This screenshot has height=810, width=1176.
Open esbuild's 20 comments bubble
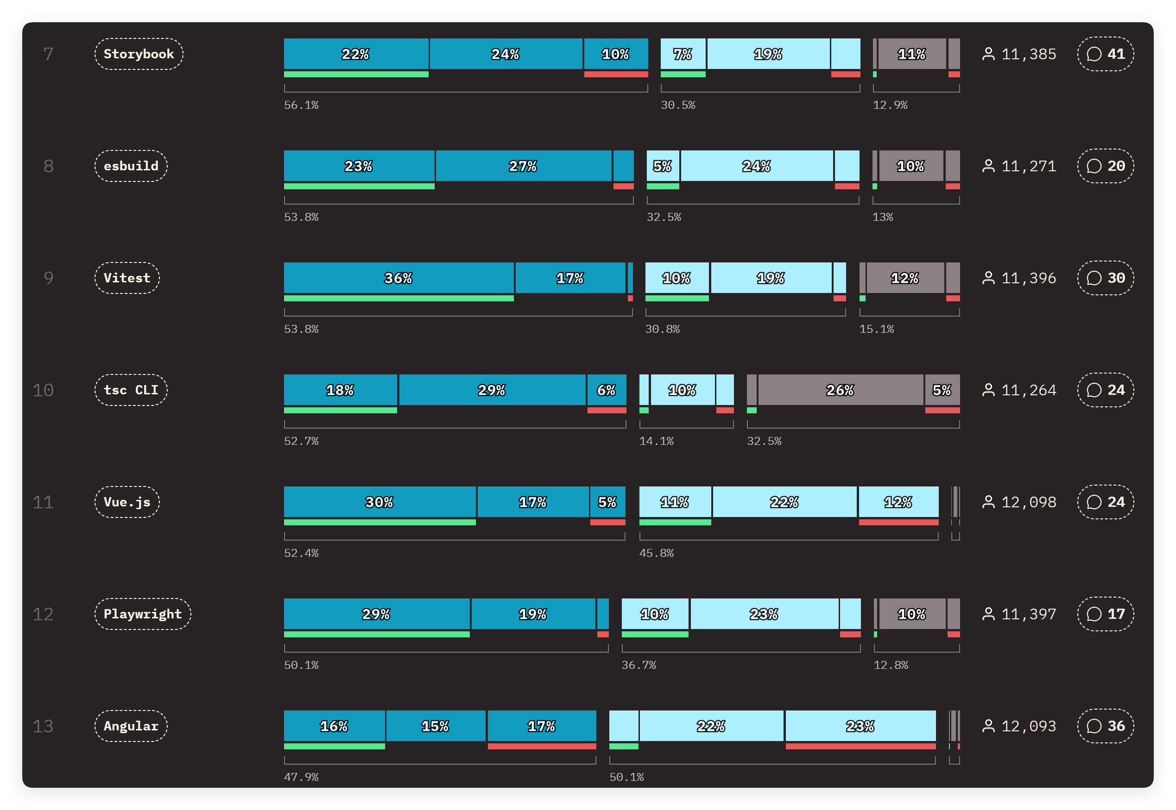[1105, 166]
